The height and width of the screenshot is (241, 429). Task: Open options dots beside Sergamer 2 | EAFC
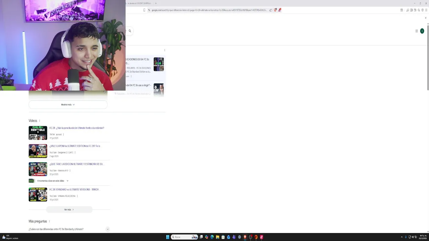(x=75, y=153)
